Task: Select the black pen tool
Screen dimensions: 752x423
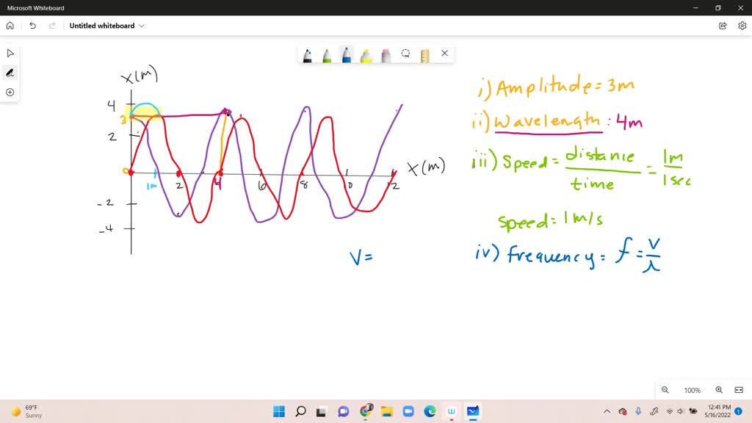Action: coord(308,54)
